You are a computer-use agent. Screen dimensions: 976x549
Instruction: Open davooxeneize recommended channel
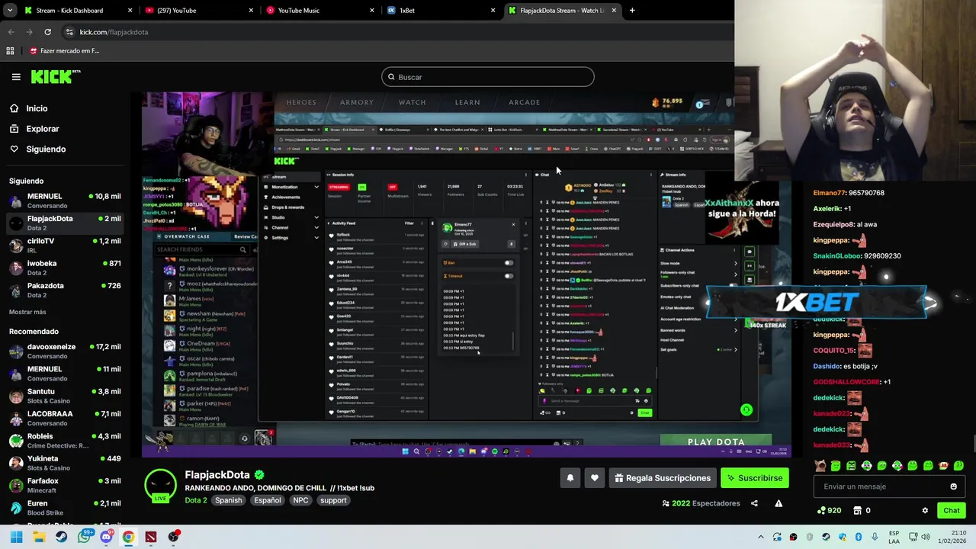pyautogui.click(x=65, y=351)
